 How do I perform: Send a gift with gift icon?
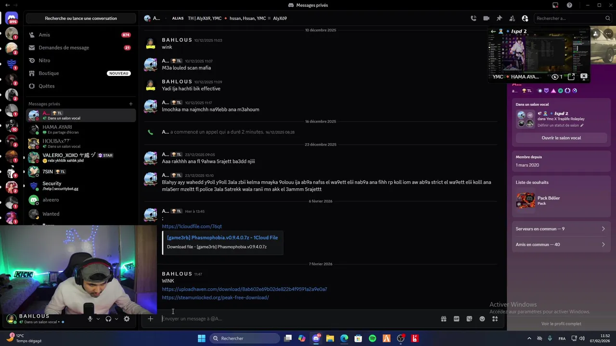pos(444,319)
